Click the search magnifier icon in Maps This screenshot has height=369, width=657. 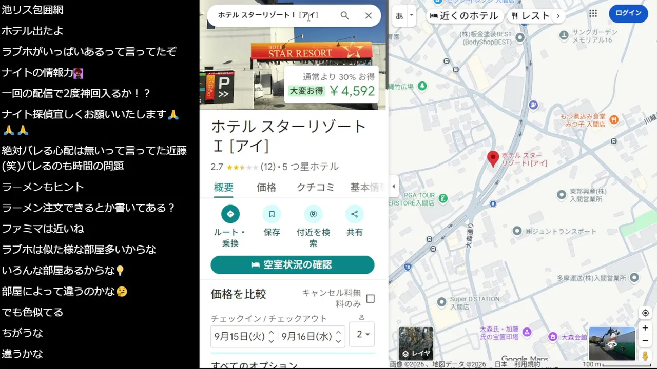[344, 15]
